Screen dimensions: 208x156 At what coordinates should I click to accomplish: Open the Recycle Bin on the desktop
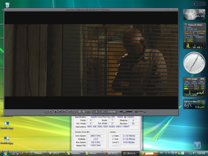point(7,5)
